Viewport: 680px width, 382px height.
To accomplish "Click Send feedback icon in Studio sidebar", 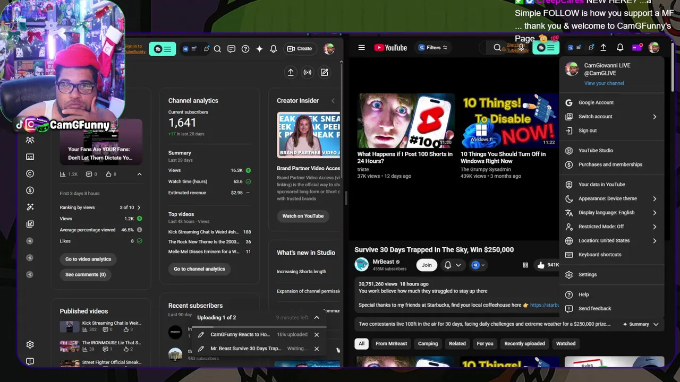I will (30, 361).
